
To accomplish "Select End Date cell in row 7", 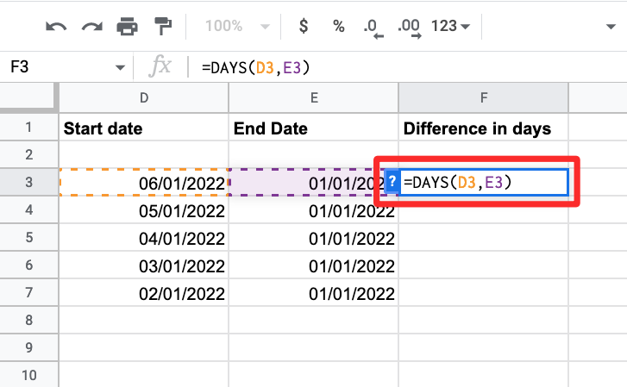I will [314, 293].
